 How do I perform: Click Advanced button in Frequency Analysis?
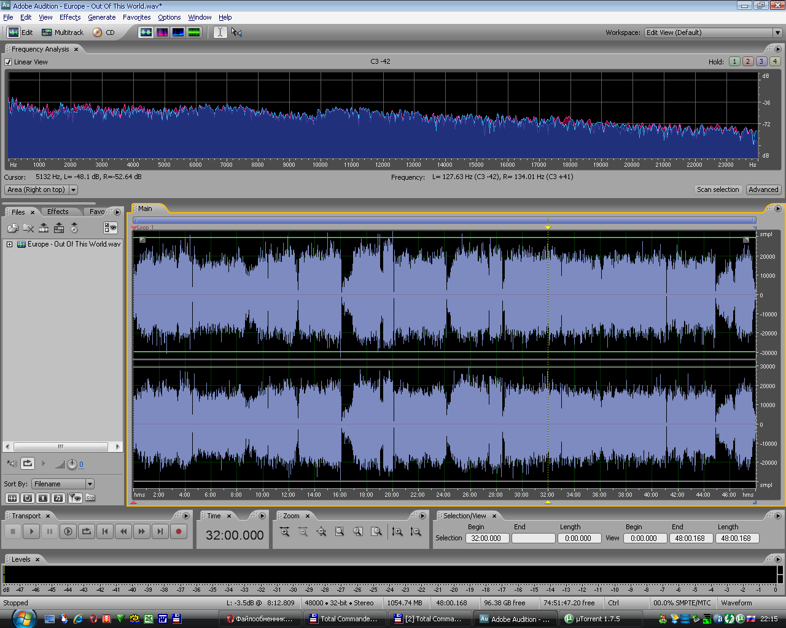[x=763, y=190]
